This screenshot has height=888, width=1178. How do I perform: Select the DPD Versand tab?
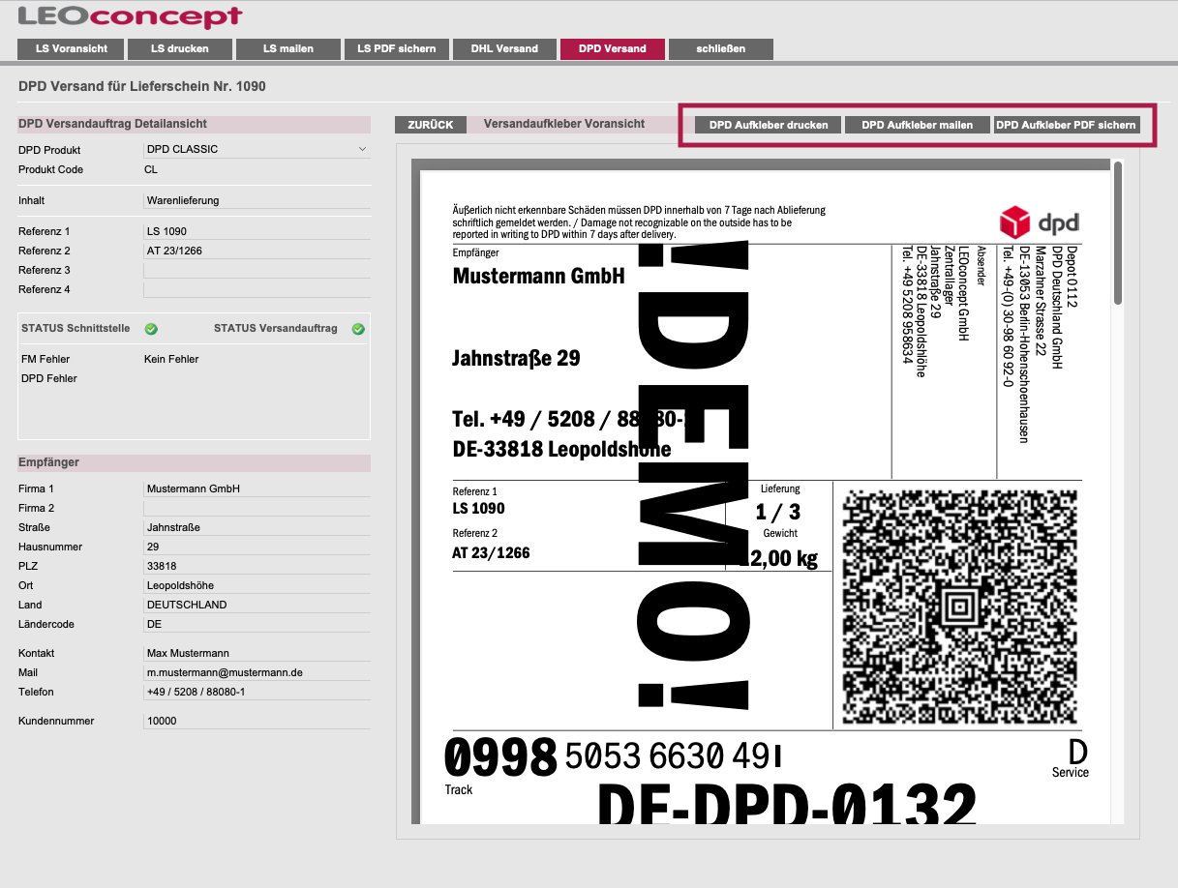[613, 48]
